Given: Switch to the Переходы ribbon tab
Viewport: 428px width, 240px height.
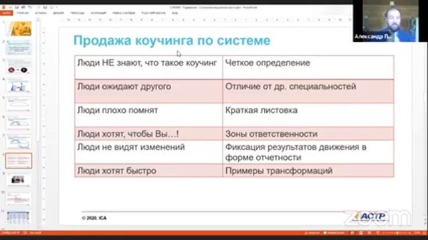Looking at the screenshot, I should click(78, 13).
